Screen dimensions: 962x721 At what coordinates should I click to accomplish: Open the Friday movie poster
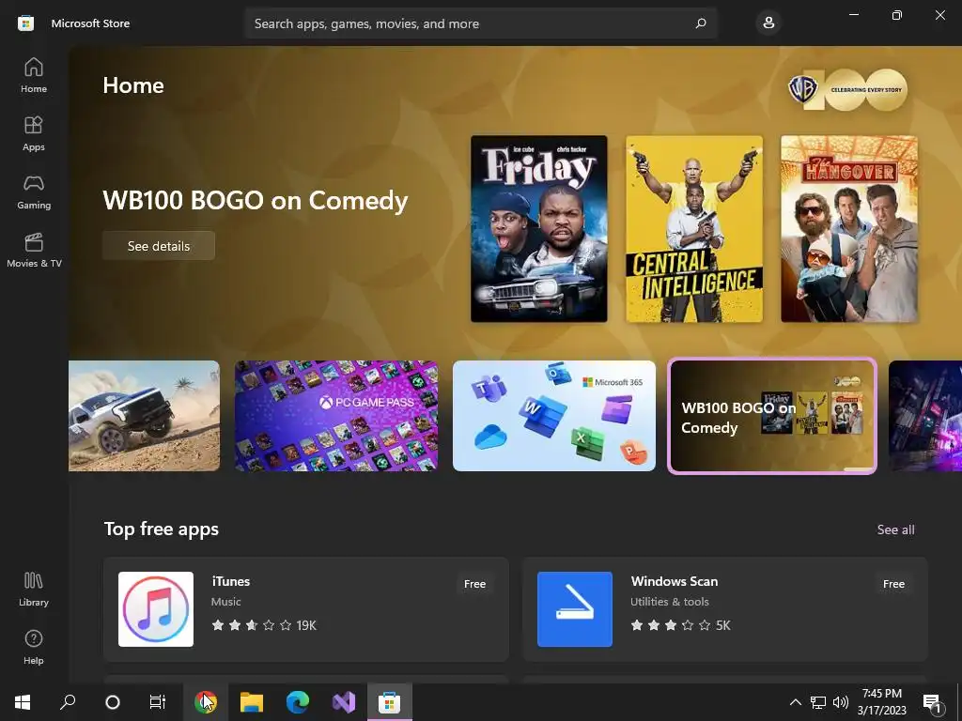[x=538, y=229]
